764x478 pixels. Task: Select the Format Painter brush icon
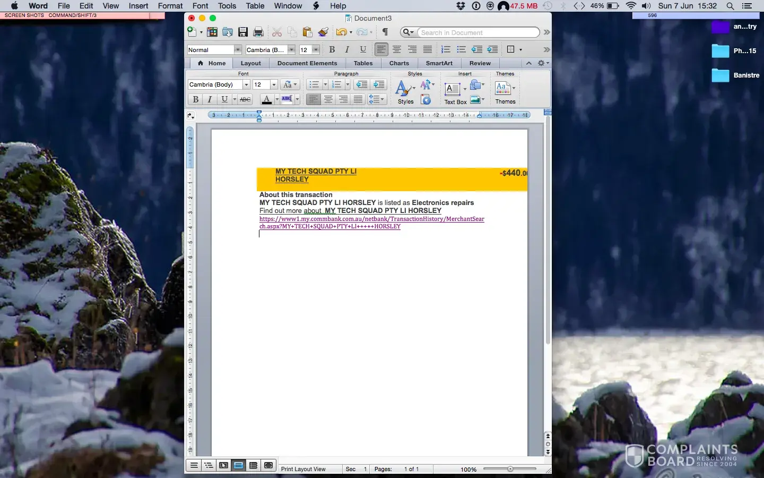tap(323, 32)
